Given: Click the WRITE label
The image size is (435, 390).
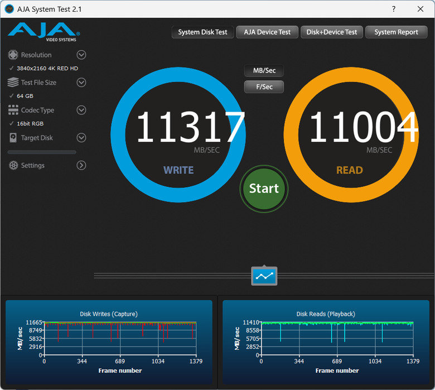Looking at the screenshot, I should point(178,170).
